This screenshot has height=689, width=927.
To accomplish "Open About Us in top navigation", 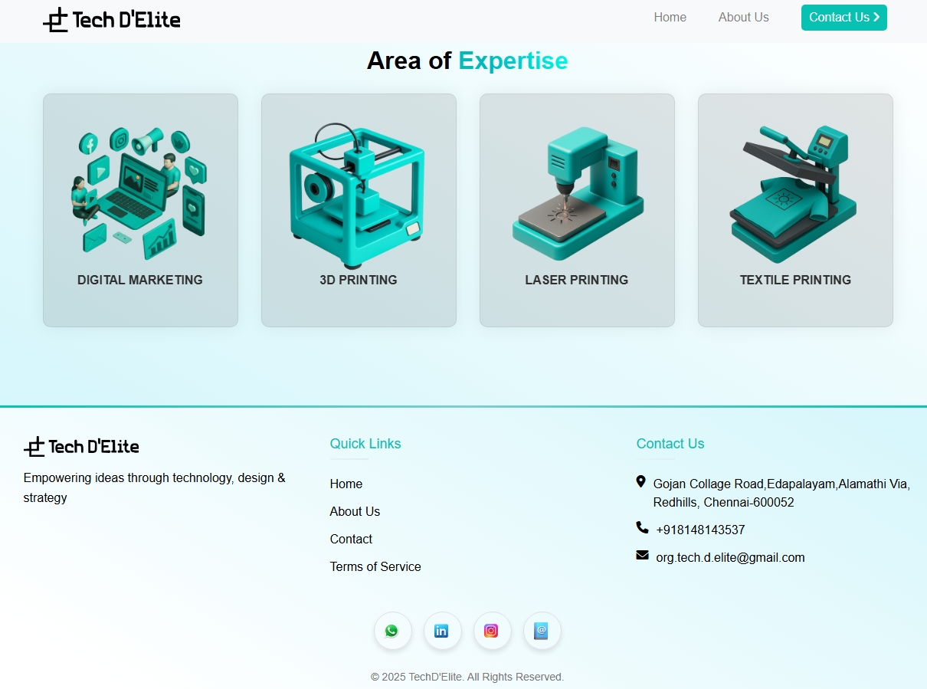I will (743, 18).
